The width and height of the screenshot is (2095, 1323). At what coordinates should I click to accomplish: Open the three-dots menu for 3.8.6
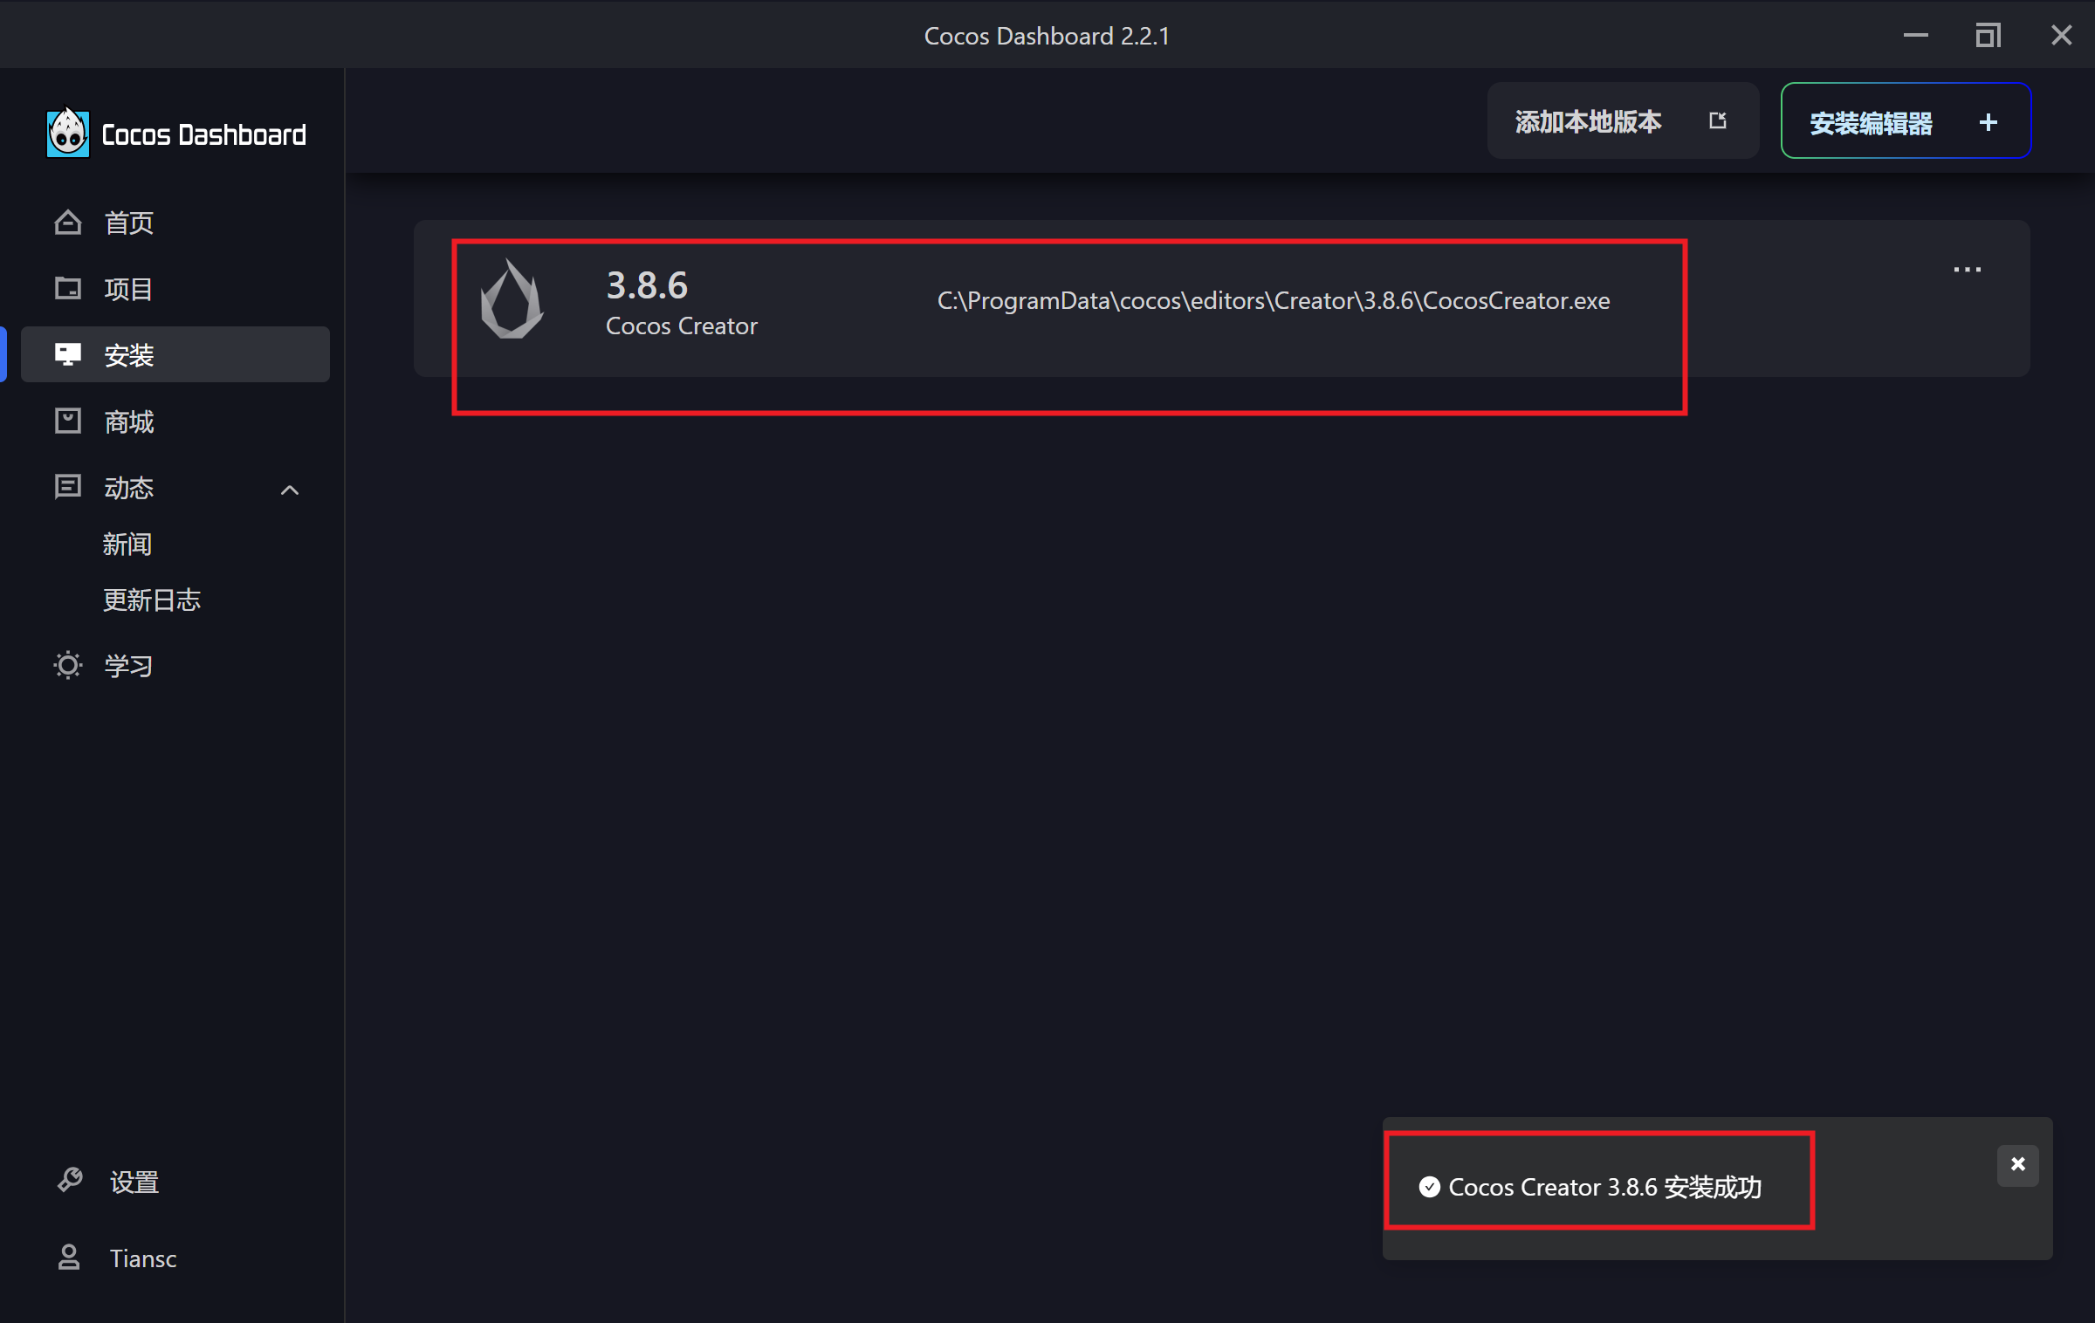point(1967,270)
